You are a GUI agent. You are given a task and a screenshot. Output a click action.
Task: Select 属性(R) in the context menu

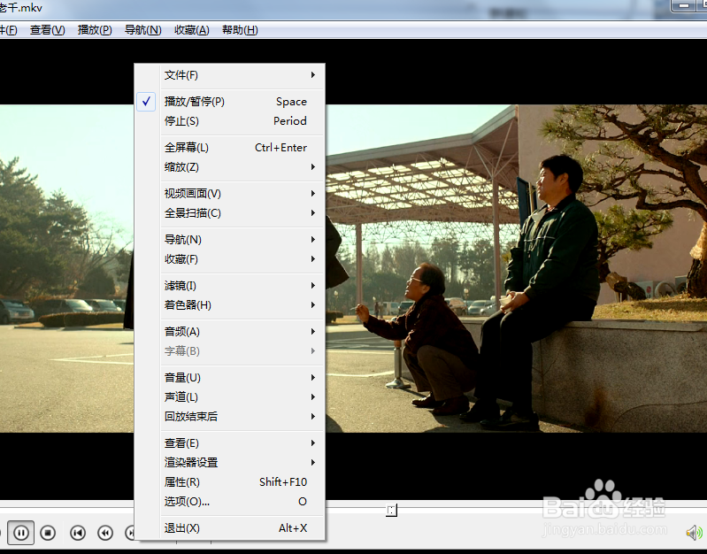230,481
